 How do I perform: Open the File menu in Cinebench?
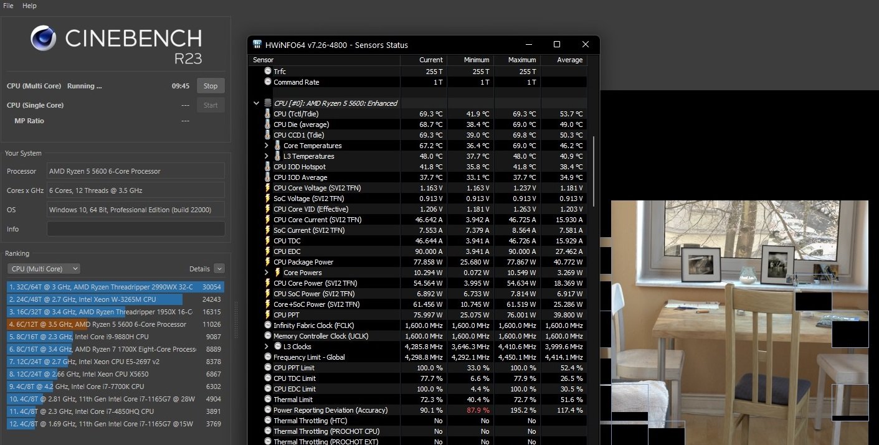click(8, 6)
